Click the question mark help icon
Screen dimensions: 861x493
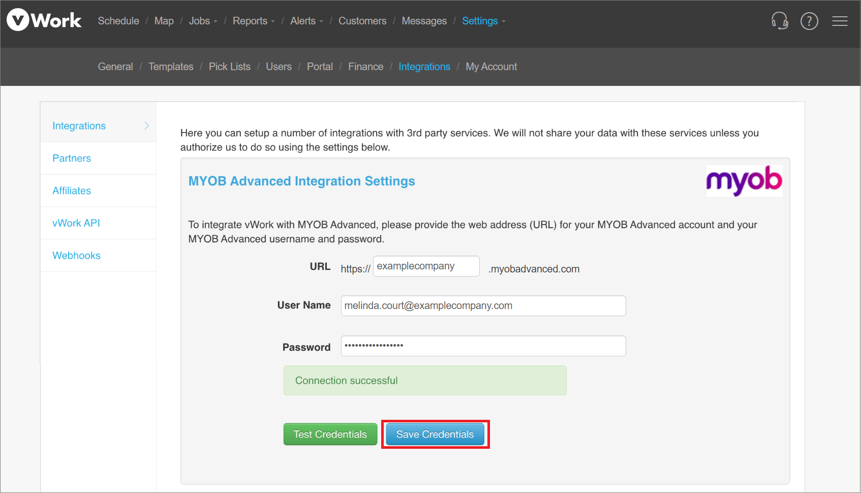point(809,21)
